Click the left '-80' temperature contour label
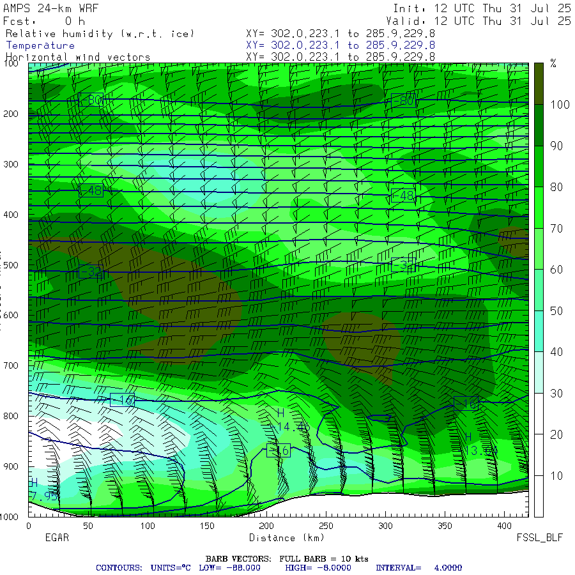Screen dimensions: 575x575 pos(91,100)
